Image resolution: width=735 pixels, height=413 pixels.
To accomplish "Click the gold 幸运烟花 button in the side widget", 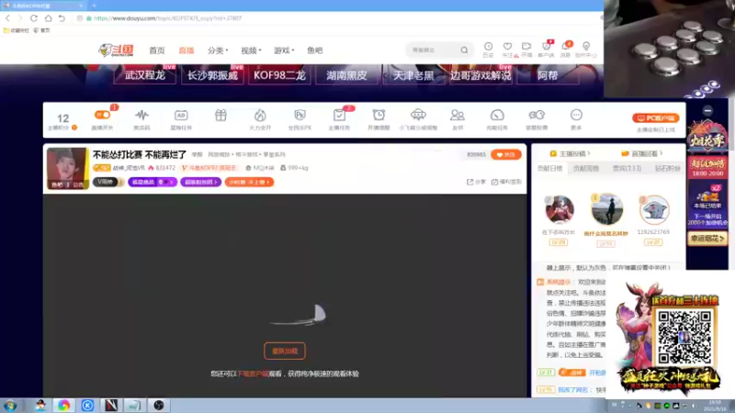I will (707, 239).
